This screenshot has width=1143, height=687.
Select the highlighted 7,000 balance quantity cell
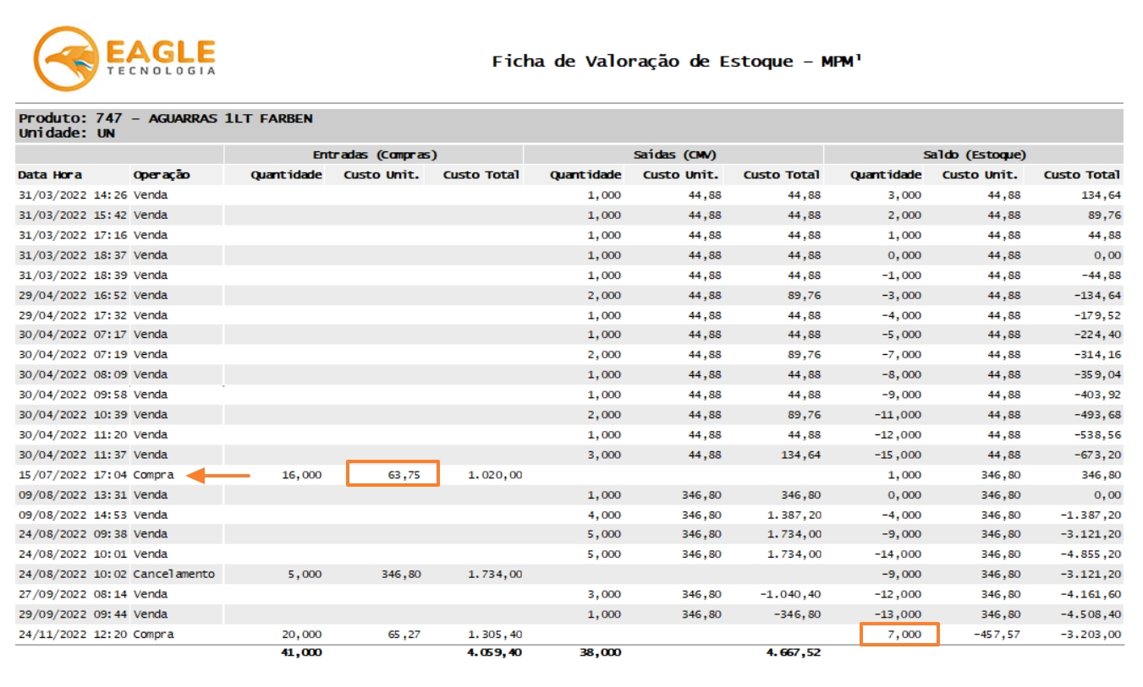(899, 635)
